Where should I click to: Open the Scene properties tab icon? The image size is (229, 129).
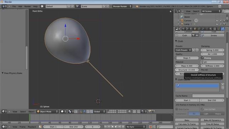(x=187, y=29)
